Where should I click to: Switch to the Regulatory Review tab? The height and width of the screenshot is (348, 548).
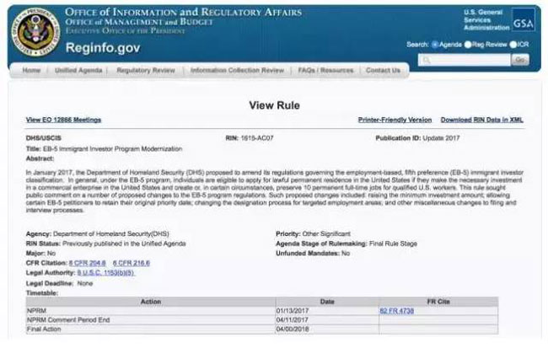145,71
